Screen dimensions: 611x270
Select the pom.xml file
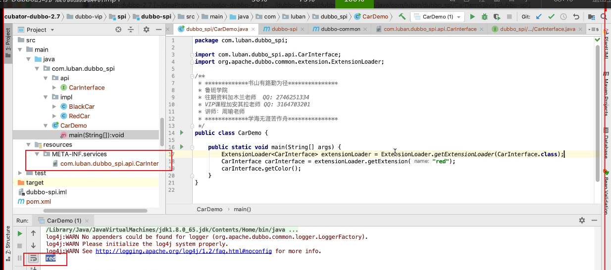(x=38, y=201)
